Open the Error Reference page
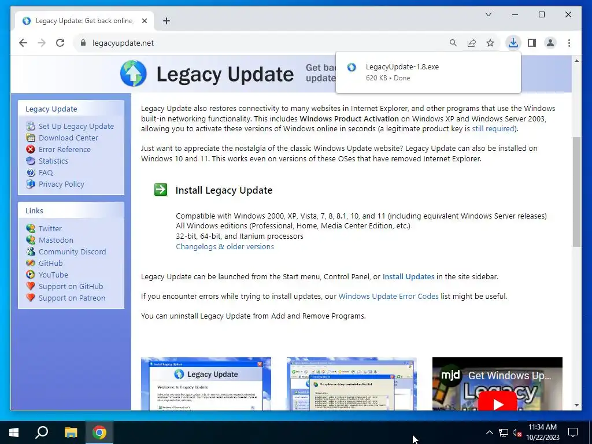 [65, 150]
